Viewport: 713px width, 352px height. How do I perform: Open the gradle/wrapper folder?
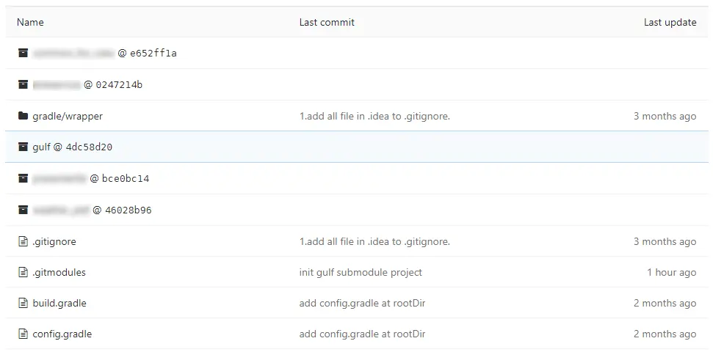[x=68, y=116]
